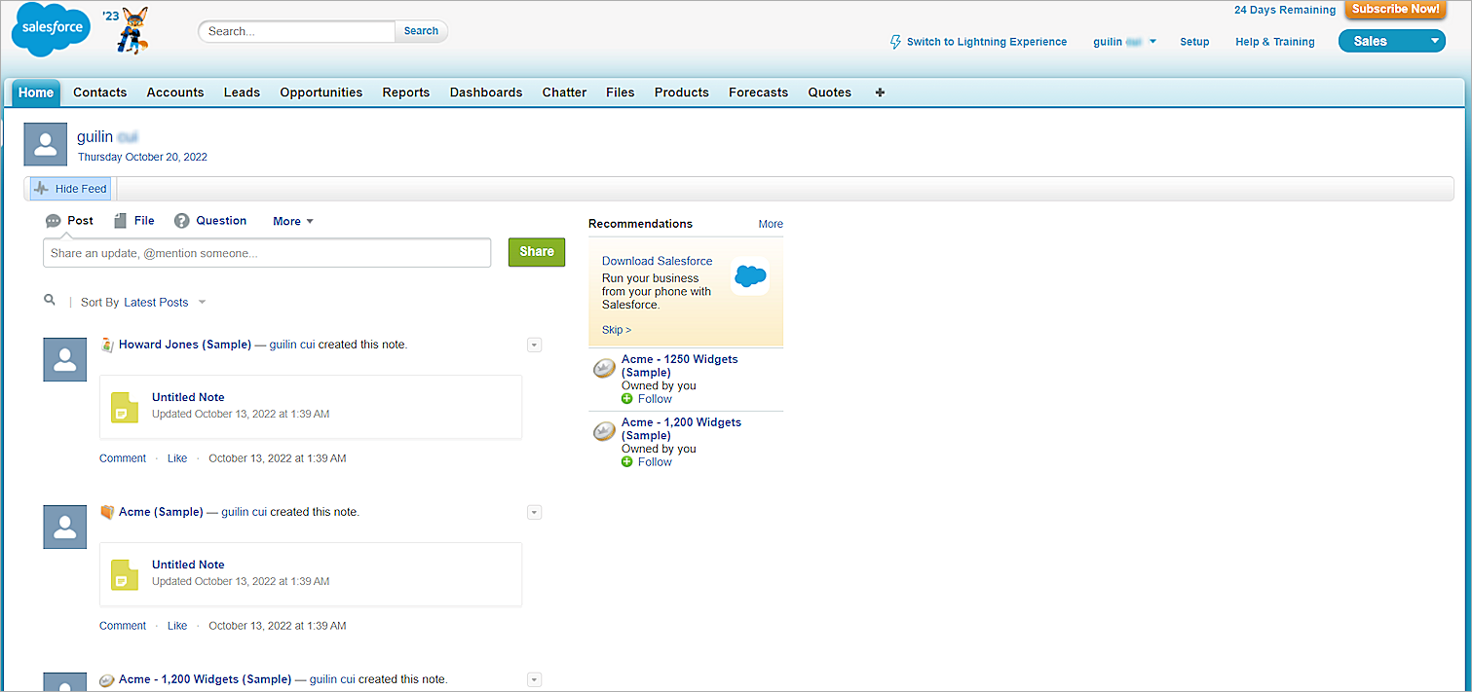The image size is (1472, 692).
Task: Click Like under the Acme (Sample) post
Action: (177, 626)
